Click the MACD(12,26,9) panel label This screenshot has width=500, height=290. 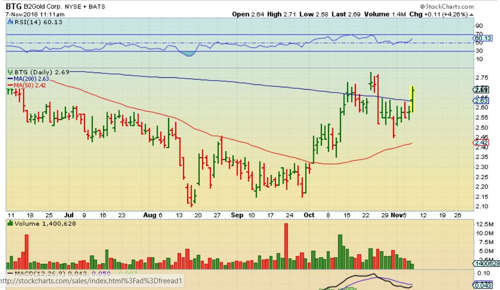(40, 273)
